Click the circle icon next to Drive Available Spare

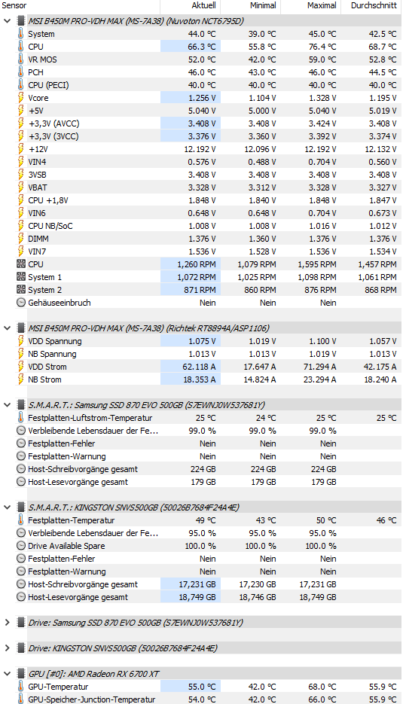click(x=20, y=546)
